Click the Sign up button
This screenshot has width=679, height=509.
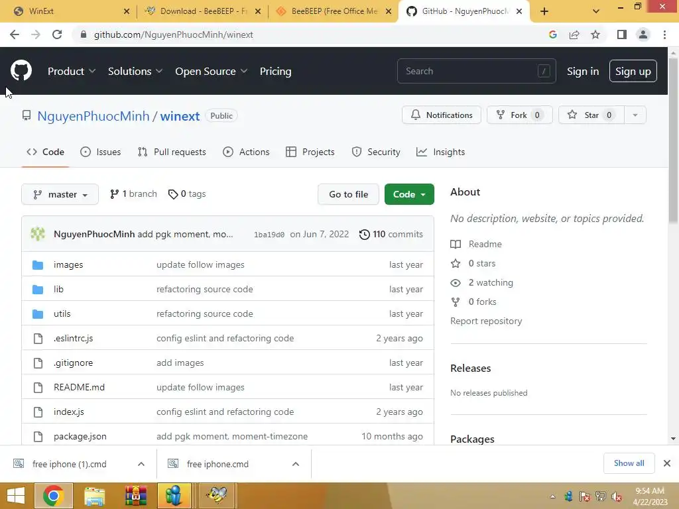point(633,72)
